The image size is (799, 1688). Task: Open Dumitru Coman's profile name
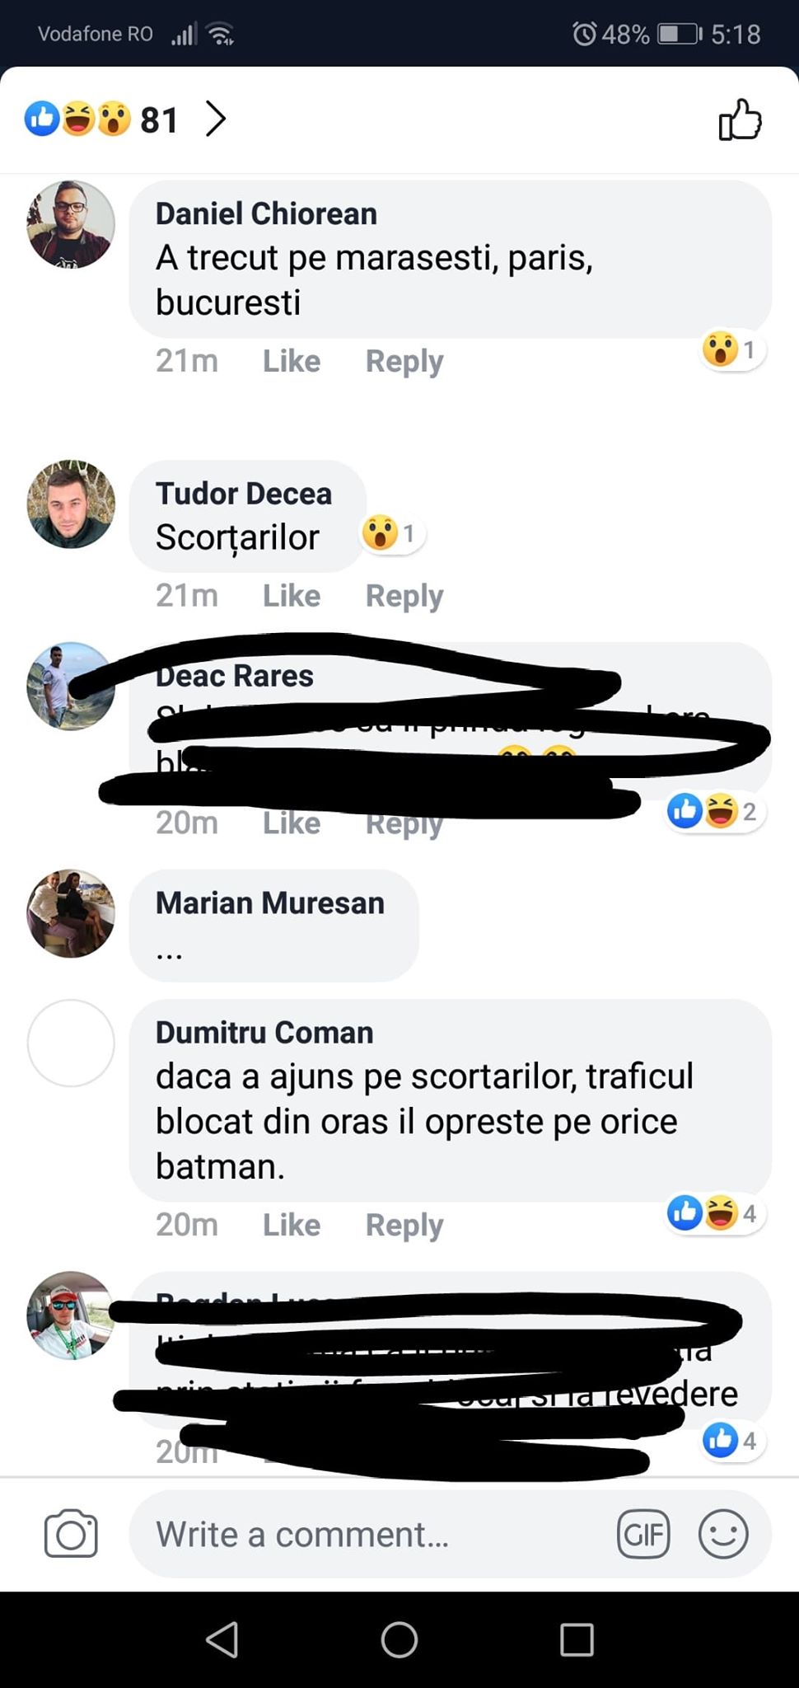tap(264, 1033)
